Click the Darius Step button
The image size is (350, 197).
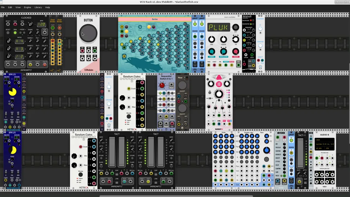[126, 27]
